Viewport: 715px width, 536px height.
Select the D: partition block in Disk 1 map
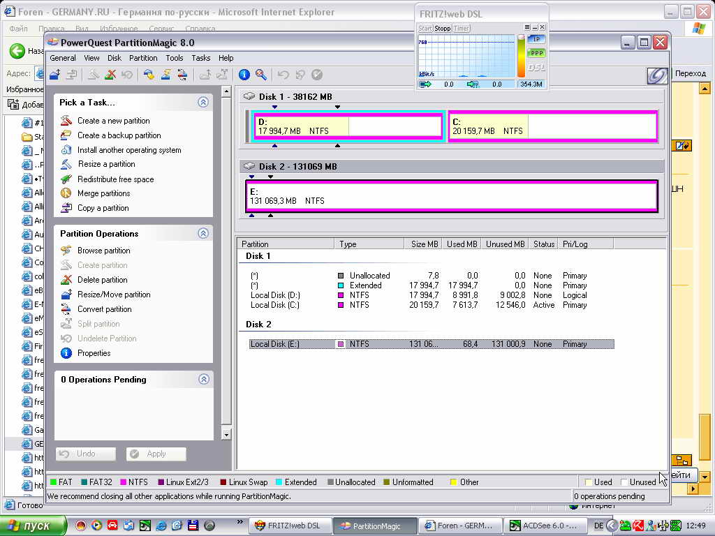pos(348,126)
